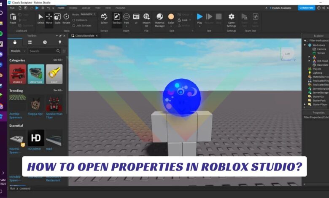Select the Structure category thumbnail
This screenshot has width=329, height=198.
point(36,74)
